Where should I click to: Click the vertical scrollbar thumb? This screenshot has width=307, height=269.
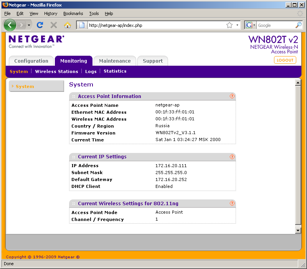click(298, 155)
